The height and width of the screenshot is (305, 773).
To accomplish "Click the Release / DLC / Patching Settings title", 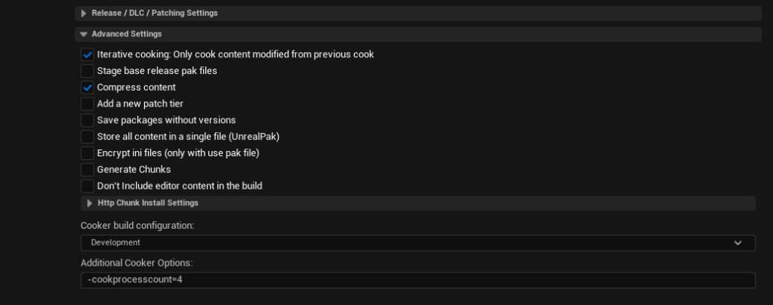I will [x=155, y=14].
